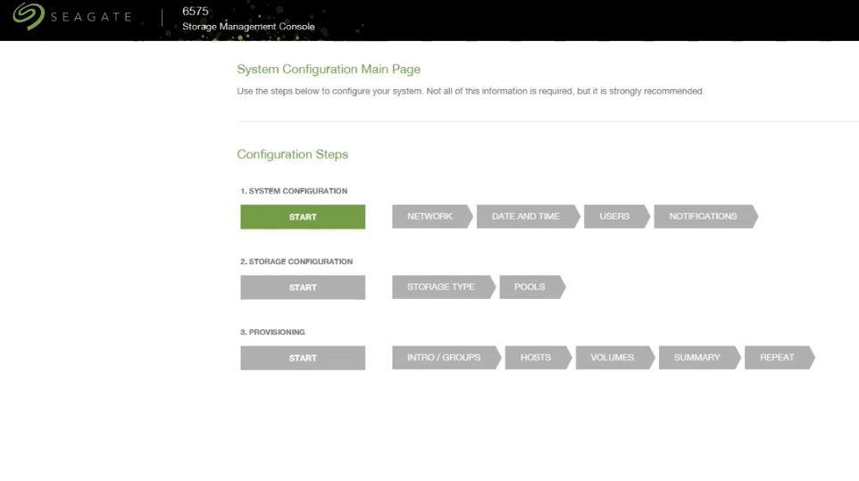859x481 pixels.
Task: Select the Pools step
Action: pos(532,286)
